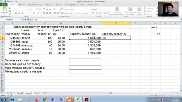Open the Name Box dropdown arrow

(x=20, y=20)
